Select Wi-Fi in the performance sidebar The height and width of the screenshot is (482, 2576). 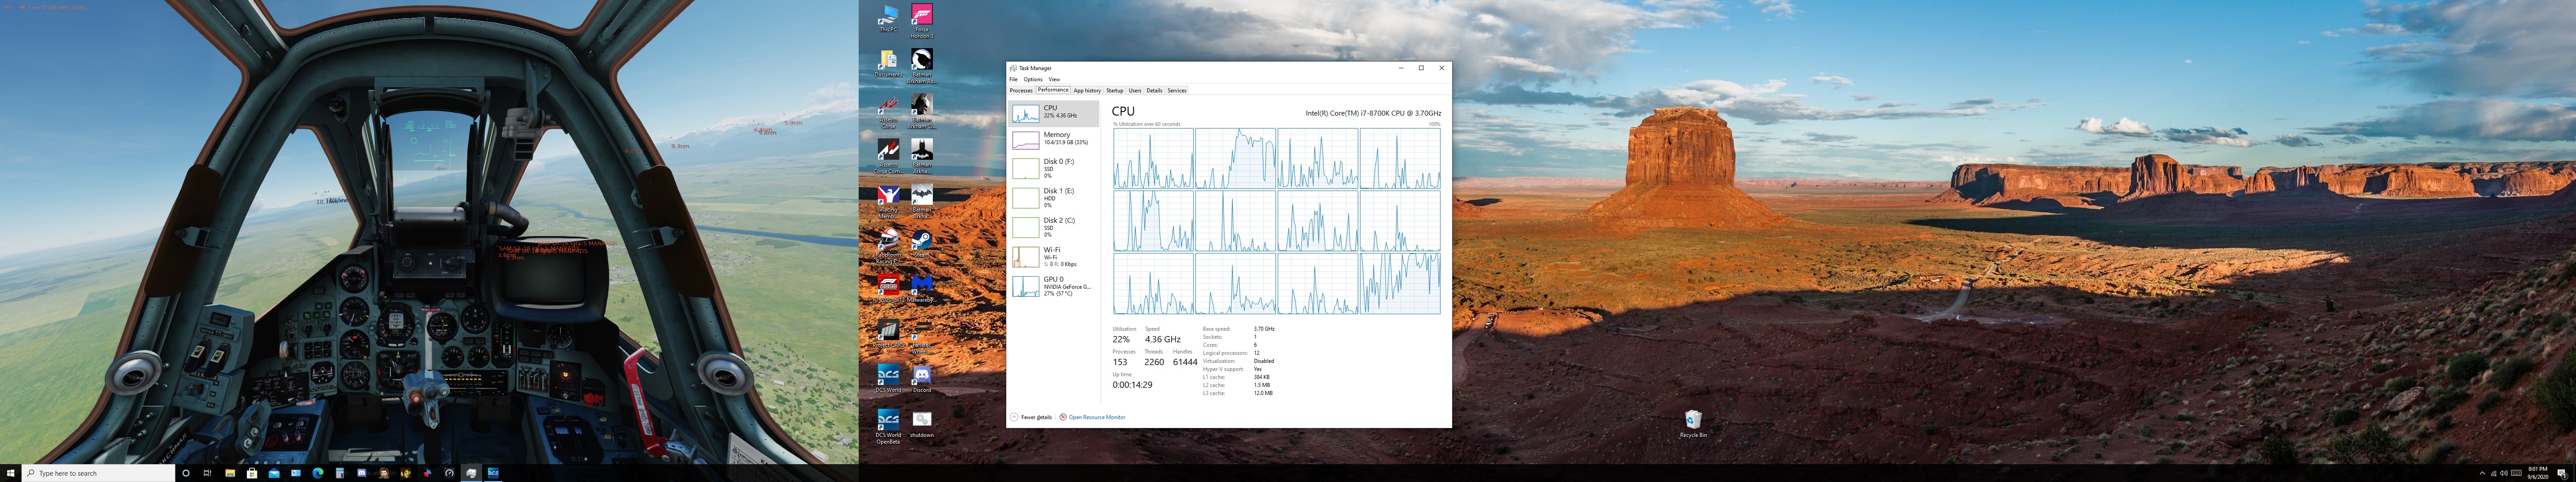pyautogui.click(x=1054, y=257)
